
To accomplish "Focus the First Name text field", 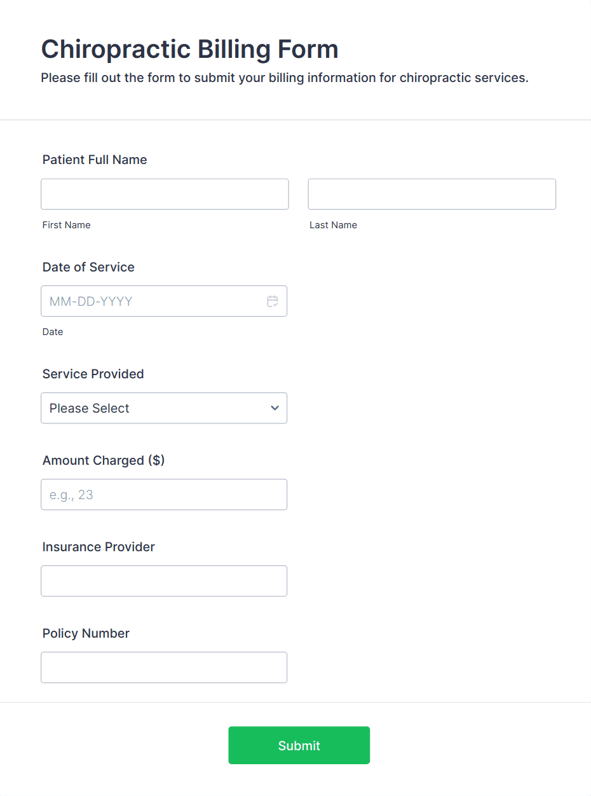I will click(x=165, y=194).
